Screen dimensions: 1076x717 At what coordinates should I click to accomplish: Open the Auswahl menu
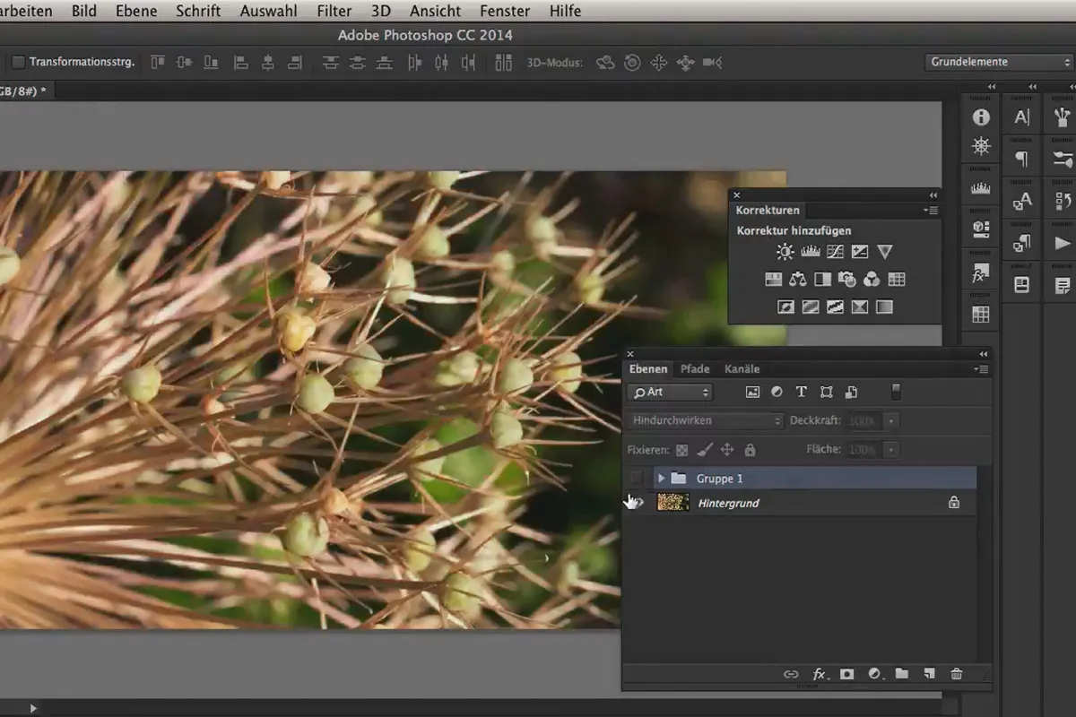tap(268, 12)
